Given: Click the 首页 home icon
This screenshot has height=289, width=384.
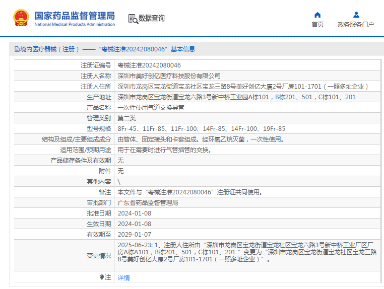Looking at the screenshot, I should tap(317, 15).
